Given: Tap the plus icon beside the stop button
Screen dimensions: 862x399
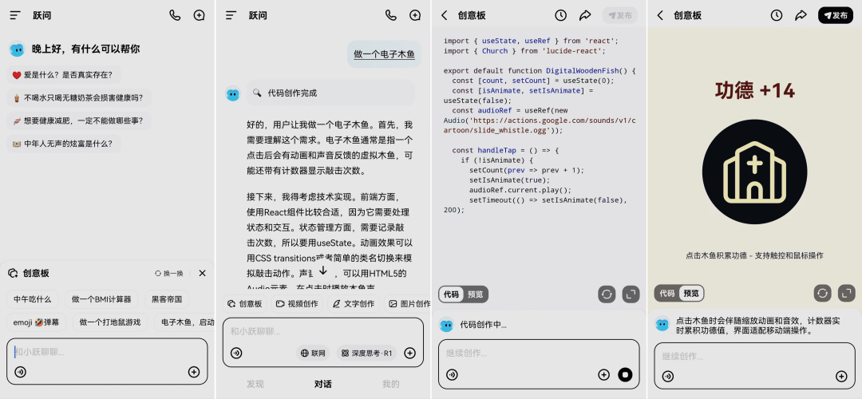Looking at the screenshot, I should (603, 375).
